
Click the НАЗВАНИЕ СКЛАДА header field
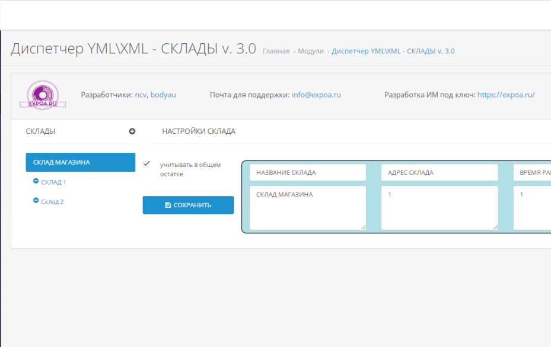pyautogui.click(x=308, y=172)
